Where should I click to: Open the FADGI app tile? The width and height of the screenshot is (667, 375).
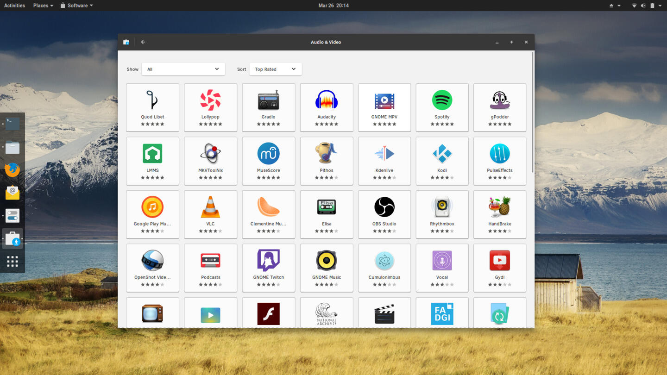442,313
